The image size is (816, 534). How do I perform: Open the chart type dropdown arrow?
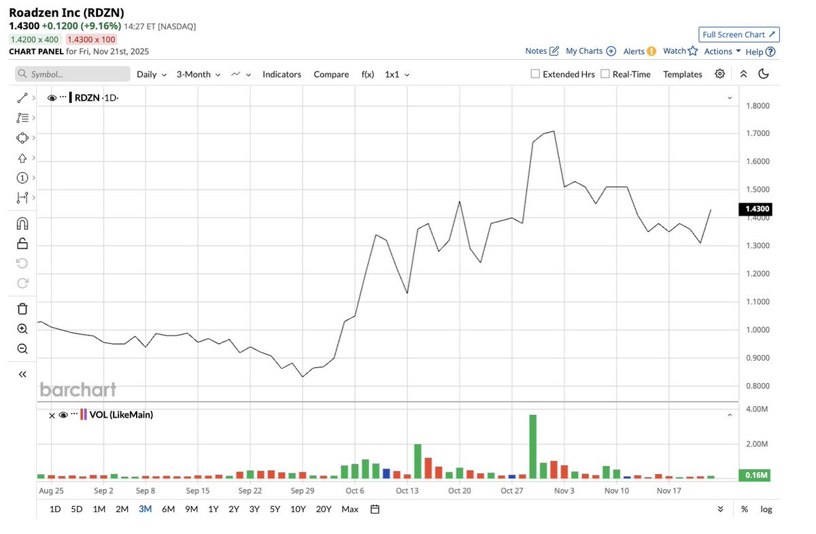(249, 75)
